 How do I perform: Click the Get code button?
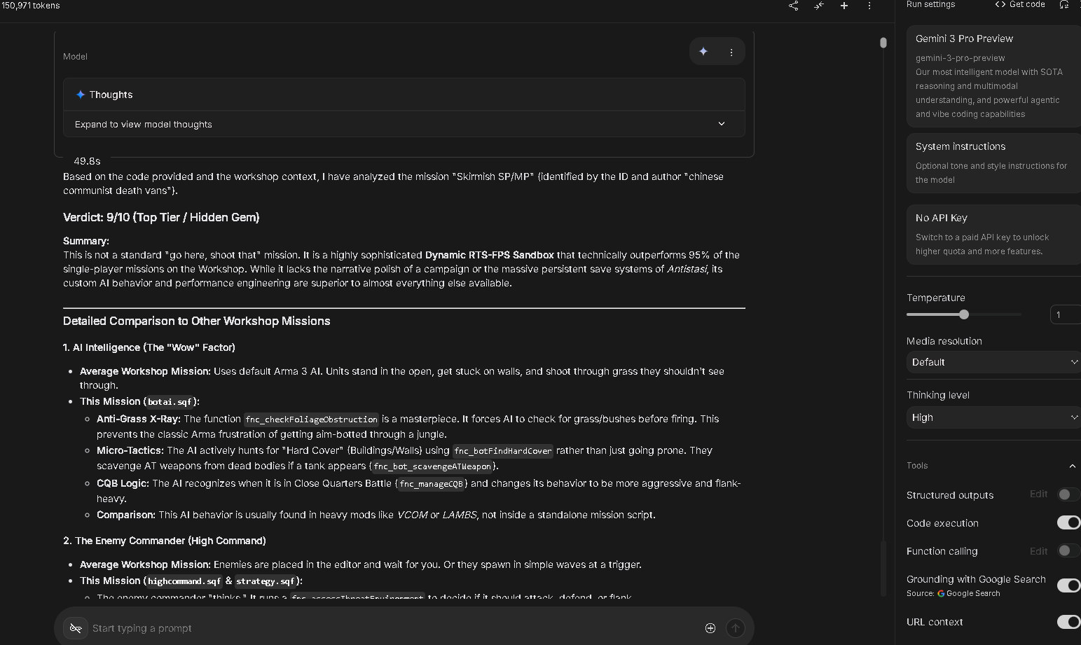[1020, 4]
